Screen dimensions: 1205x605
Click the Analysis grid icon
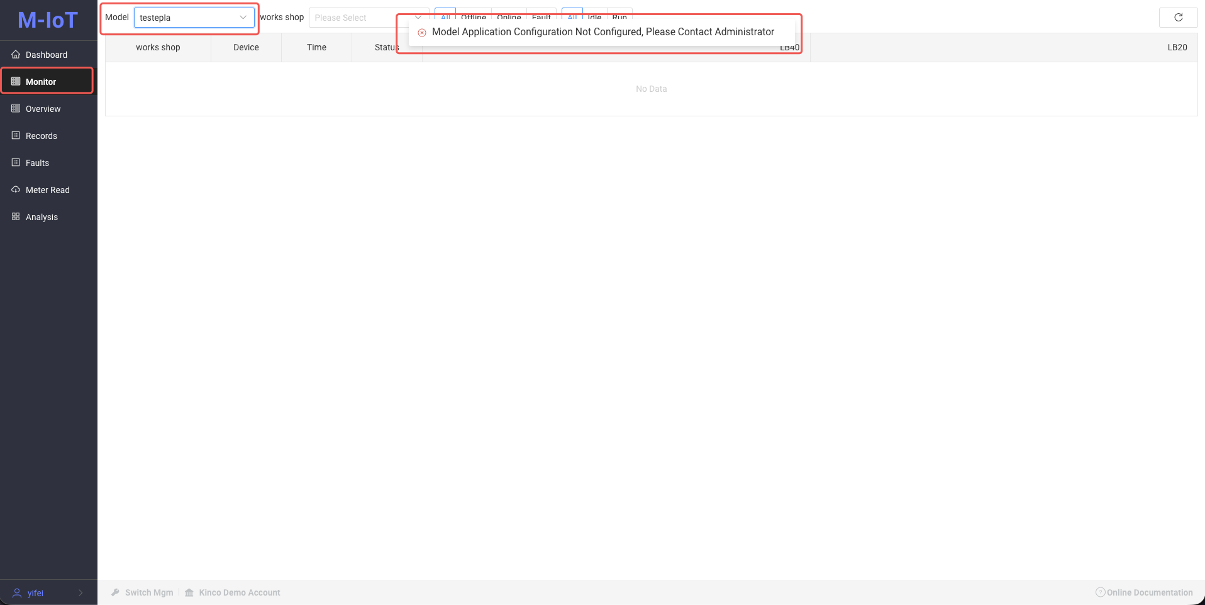(x=16, y=217)
